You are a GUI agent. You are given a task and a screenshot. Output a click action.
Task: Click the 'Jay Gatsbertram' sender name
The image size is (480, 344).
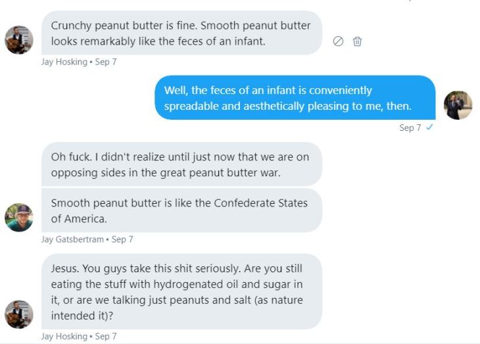click(72, 239)
